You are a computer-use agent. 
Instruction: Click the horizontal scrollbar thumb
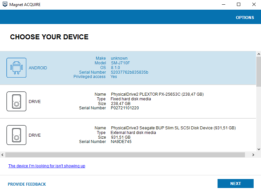pyautogui.click(x=125, y=155)
